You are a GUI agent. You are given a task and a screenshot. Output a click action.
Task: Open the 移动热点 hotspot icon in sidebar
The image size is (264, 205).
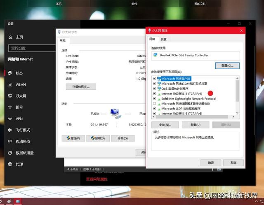[x=10, y=142]
